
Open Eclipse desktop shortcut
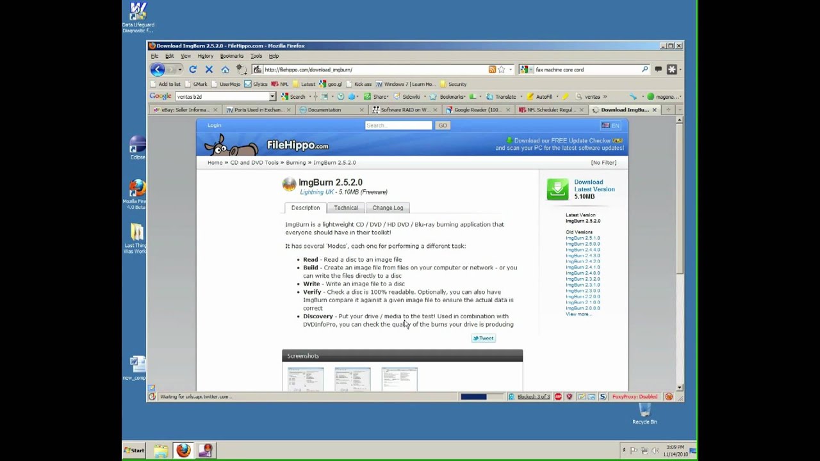click(137, 147)
